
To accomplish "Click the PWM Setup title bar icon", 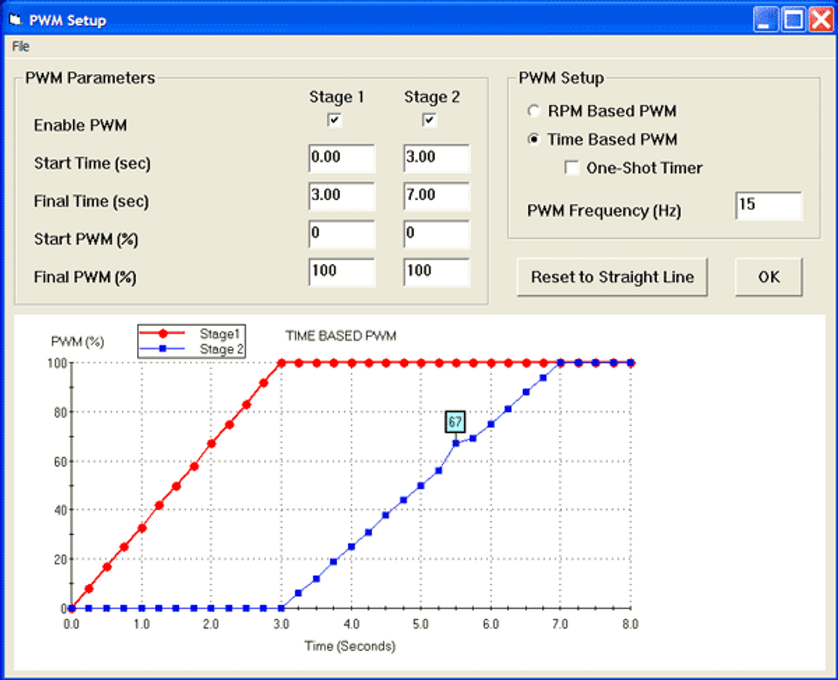I will (x=16, y=20).
